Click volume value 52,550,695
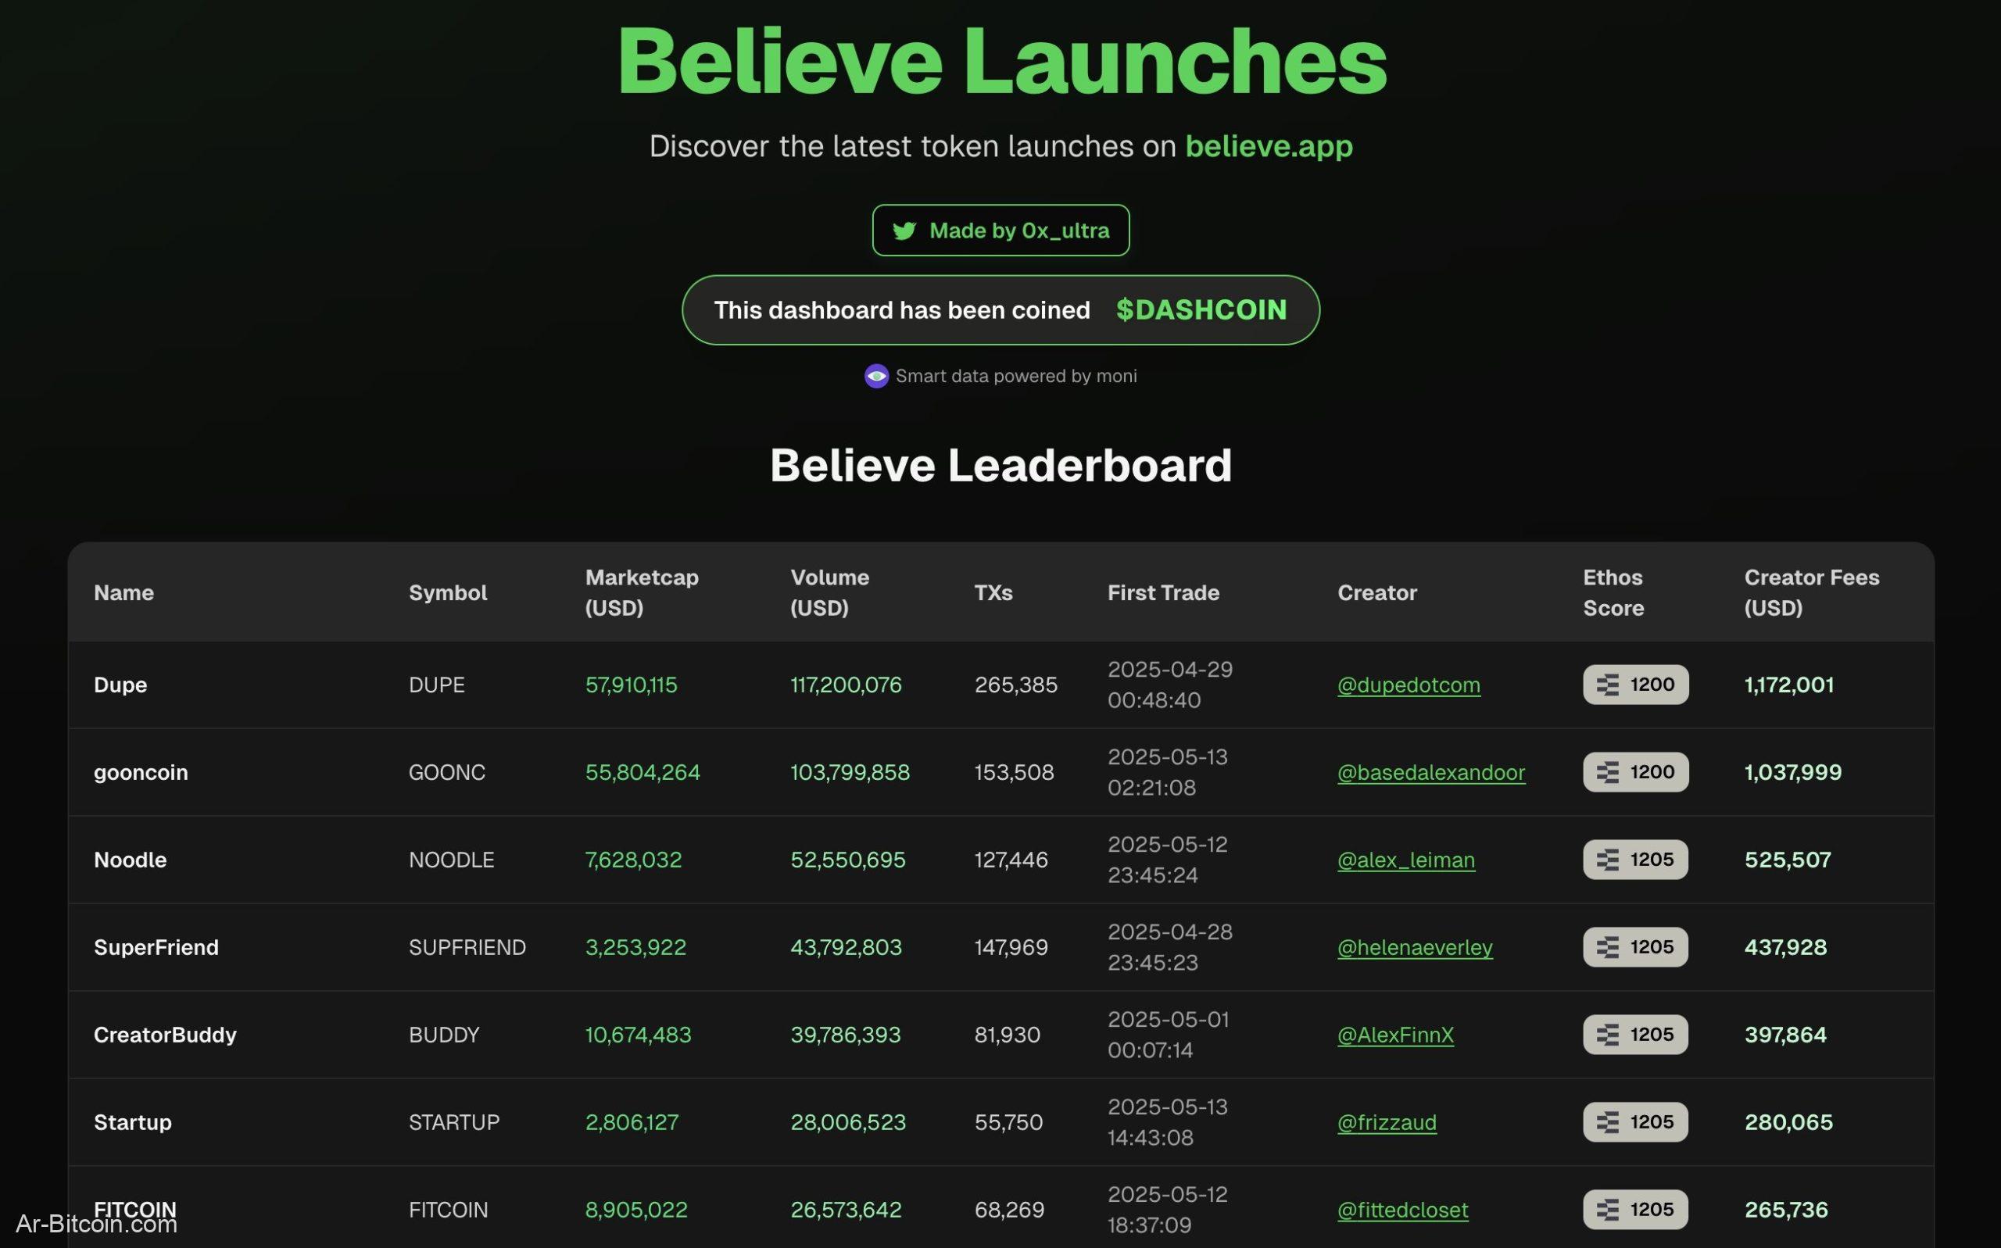The image size is (2001, 1248). point(848,860)
